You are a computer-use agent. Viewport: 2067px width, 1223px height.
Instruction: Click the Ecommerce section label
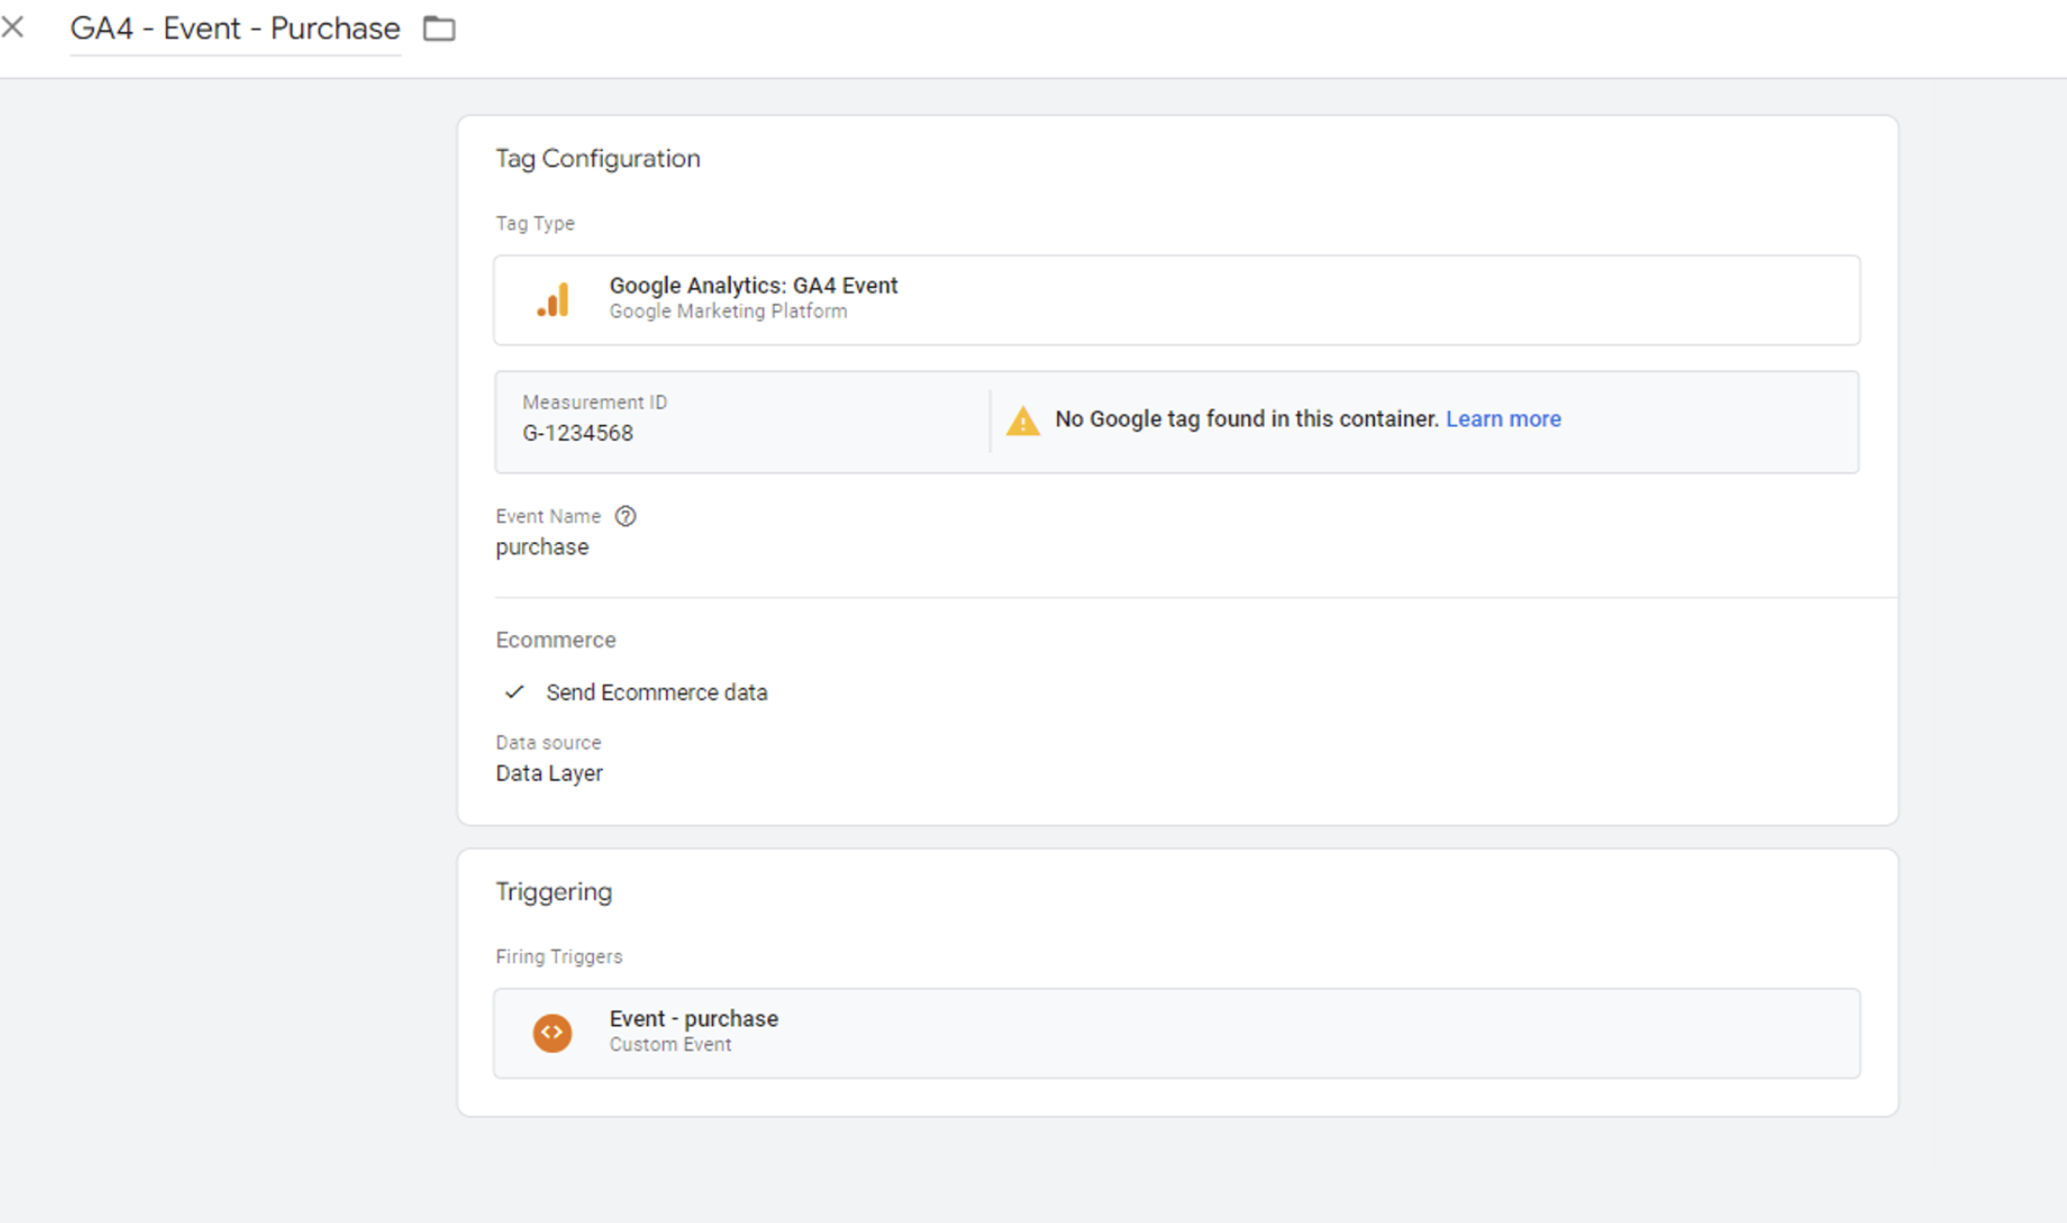coord(556,640)
